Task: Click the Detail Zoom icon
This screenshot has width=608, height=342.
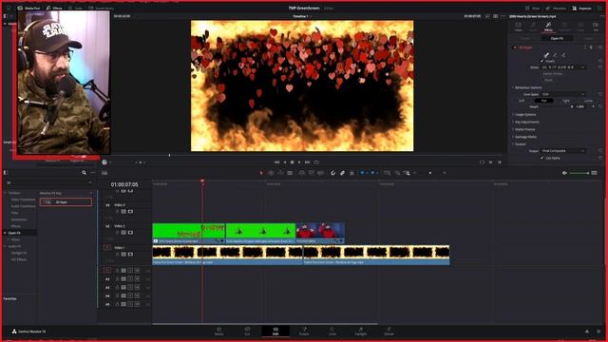Action: click(397, 173)
